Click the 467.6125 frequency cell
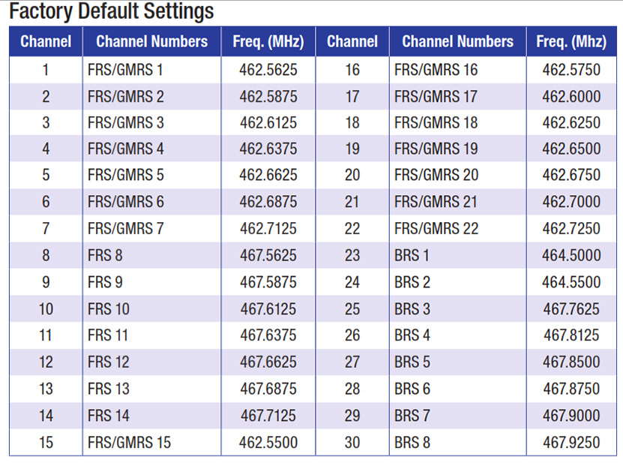This screenshot has height=463, width=623. [x=268, y=308]
